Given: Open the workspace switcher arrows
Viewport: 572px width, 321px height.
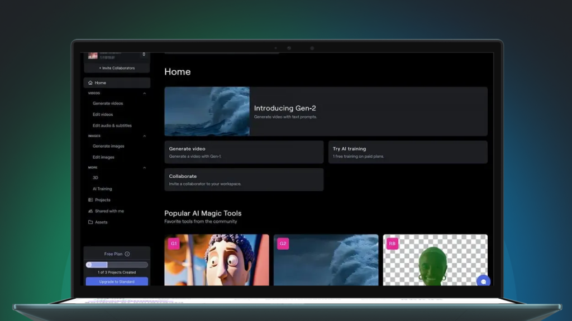Looking at the screenshot, I should pos(144,54).
